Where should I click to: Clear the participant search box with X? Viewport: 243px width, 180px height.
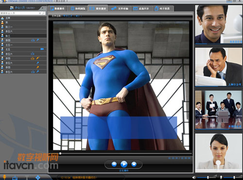(x=40, y=13)
